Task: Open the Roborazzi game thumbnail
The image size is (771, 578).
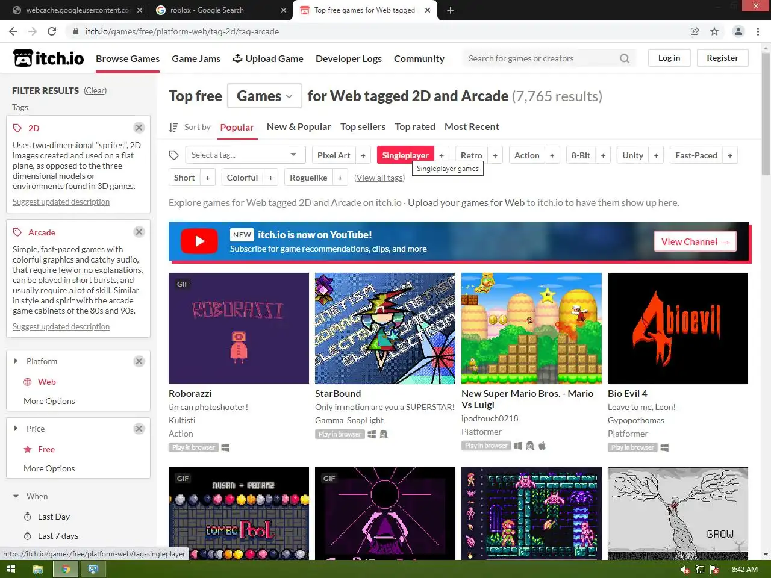Action: pos(239,328)
